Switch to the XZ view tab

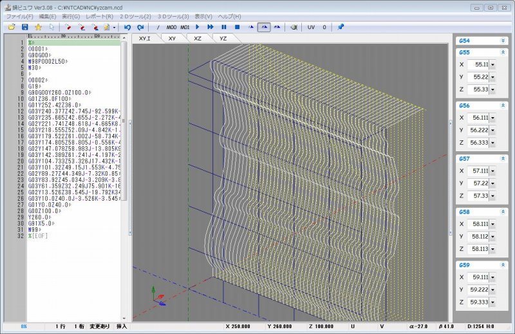(198, 39)
